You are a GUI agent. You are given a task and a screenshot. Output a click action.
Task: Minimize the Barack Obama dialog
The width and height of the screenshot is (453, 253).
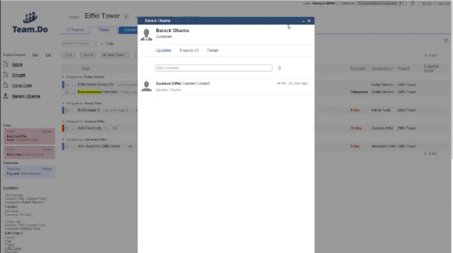click(303, 21)
